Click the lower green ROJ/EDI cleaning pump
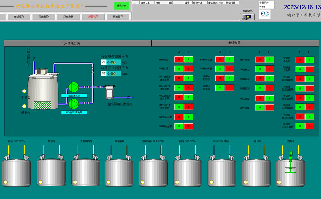Screen dimensions: 321x199 [x=74, y=103]
